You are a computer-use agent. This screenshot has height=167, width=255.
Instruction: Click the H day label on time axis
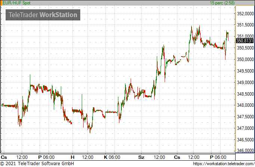[x=72, y=157]
